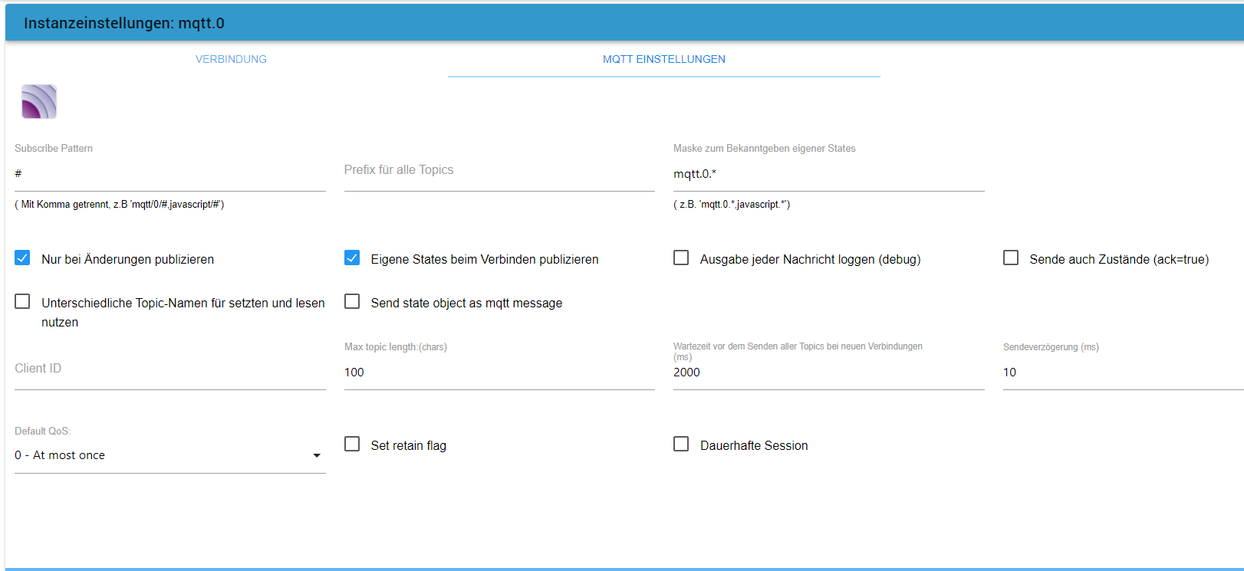Click the Default QoS dropdown arrow
1244x571 pixels.
pos(317,455)
